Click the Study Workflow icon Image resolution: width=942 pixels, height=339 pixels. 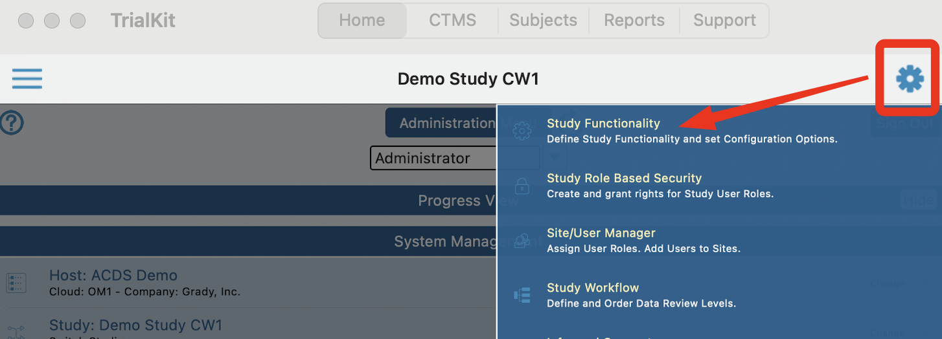[522, 295]
